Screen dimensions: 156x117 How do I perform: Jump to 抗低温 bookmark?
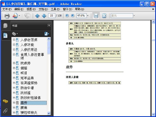25,93
